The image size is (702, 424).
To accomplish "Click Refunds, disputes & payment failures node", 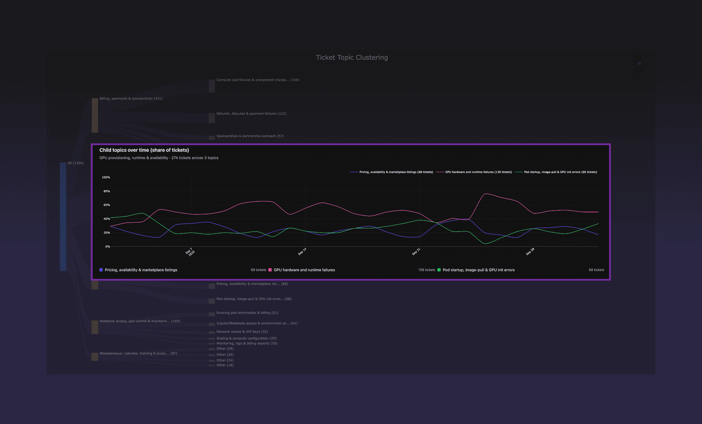I will 212,118.
